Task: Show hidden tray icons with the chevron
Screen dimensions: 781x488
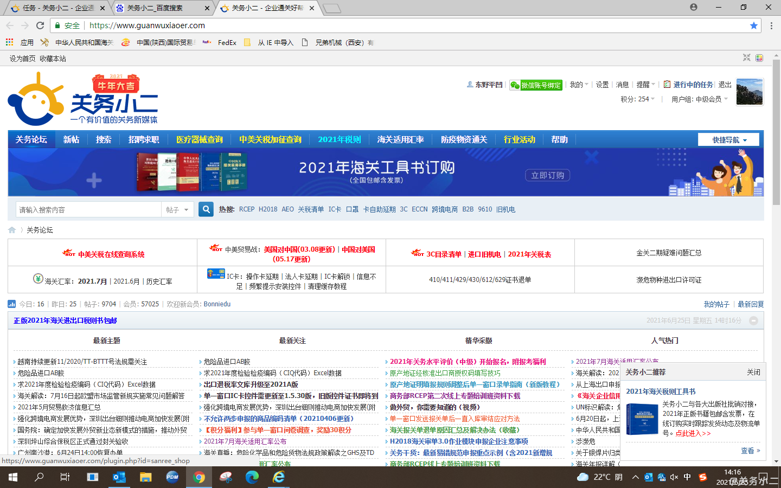Action: tap(635, 477)
